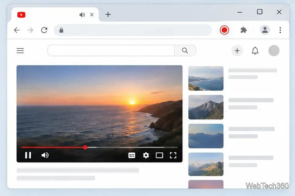Viewport: 295px width, 196px height.
Task: Open the YouTube account avatar circle
Action: [x=274, y=51]
